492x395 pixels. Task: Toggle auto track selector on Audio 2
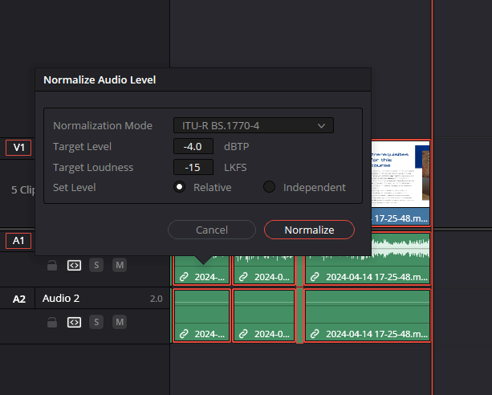coord(74,322)
